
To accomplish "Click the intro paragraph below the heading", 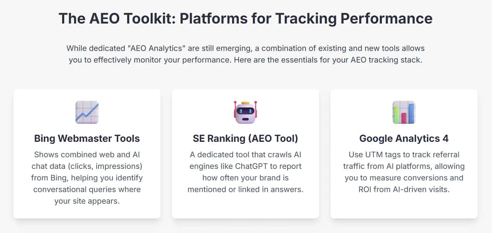I will click(245, 54).
